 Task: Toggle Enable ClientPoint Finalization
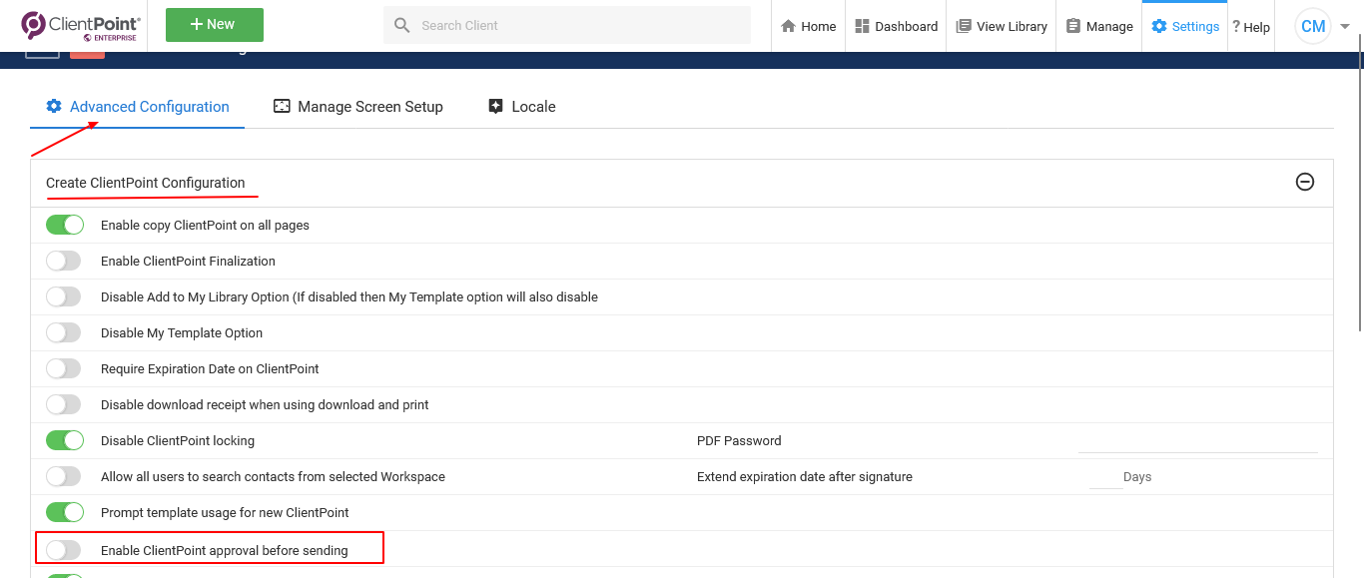63,261
